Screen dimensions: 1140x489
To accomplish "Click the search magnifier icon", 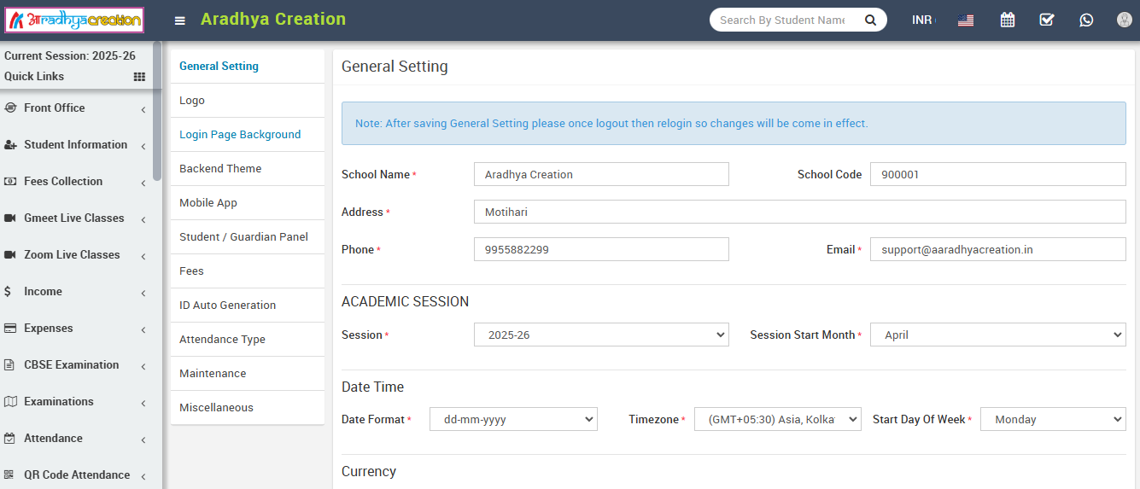I will click(x=870, y=20).
